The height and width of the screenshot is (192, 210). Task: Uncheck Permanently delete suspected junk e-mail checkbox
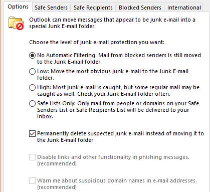pyautogui.click(x=32, y=133)
